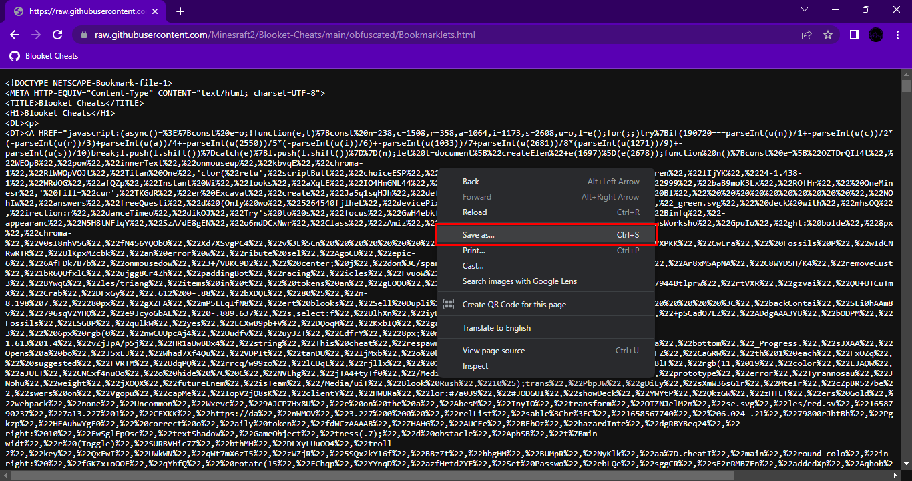The height and width of the screenshot is (481, 912).
Task: Click the META HTTP-EQUIV Content-Type line
Action: [165, 93]
